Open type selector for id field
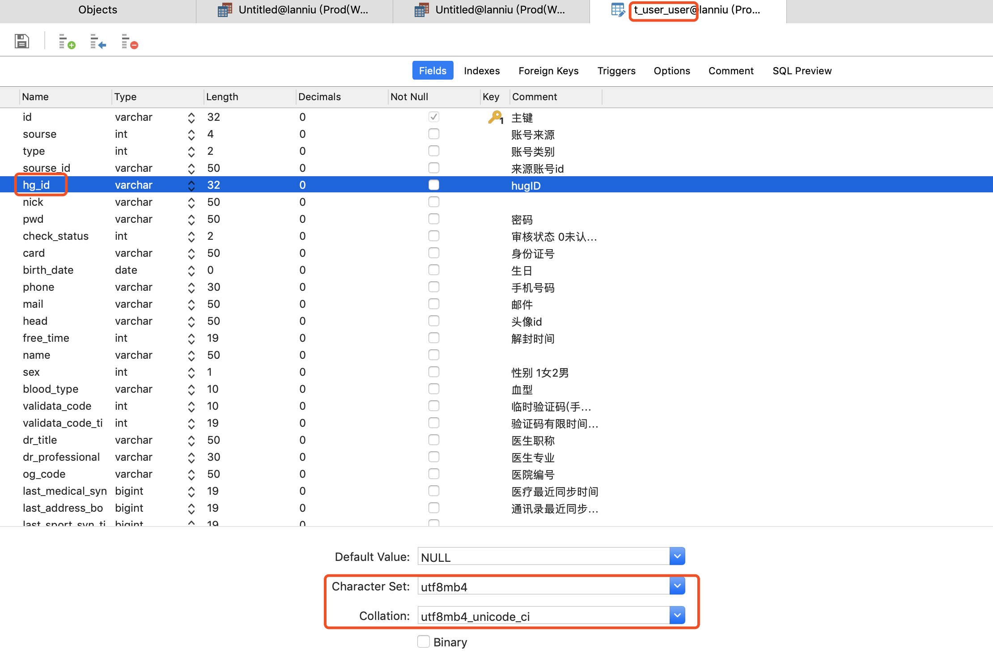The width and height of the screenshot is (993, 662). [x=191, y=118]
